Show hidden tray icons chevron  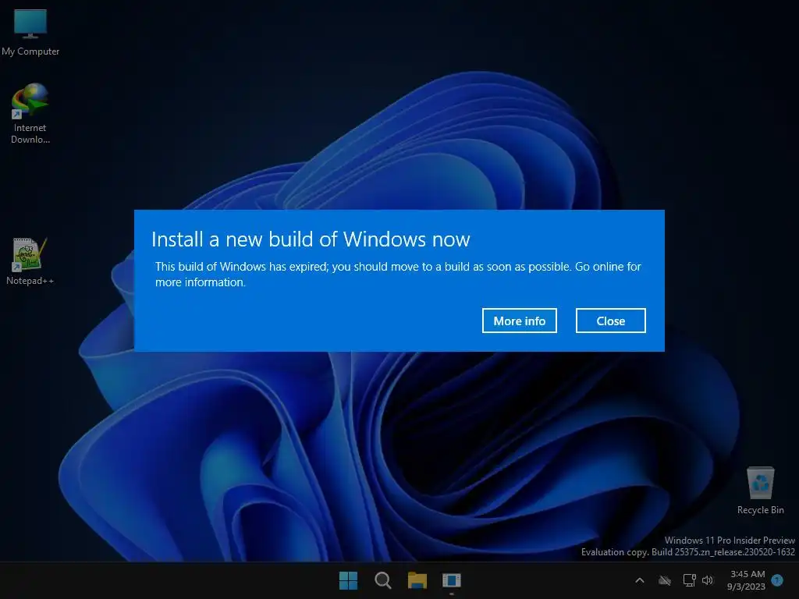click(x=640, y=580)
